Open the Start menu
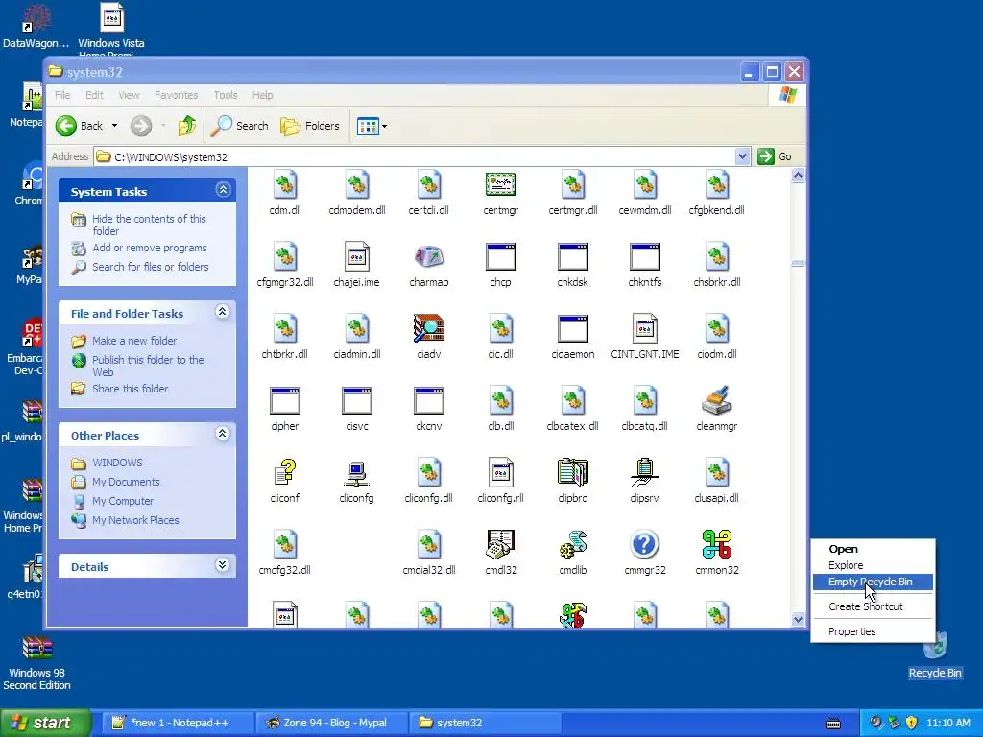Viewport: 983px width, 737px height. pos(45,723)
